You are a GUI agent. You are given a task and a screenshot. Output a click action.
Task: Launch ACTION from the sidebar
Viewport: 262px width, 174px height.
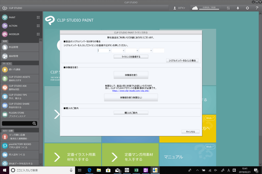(5, 26)
